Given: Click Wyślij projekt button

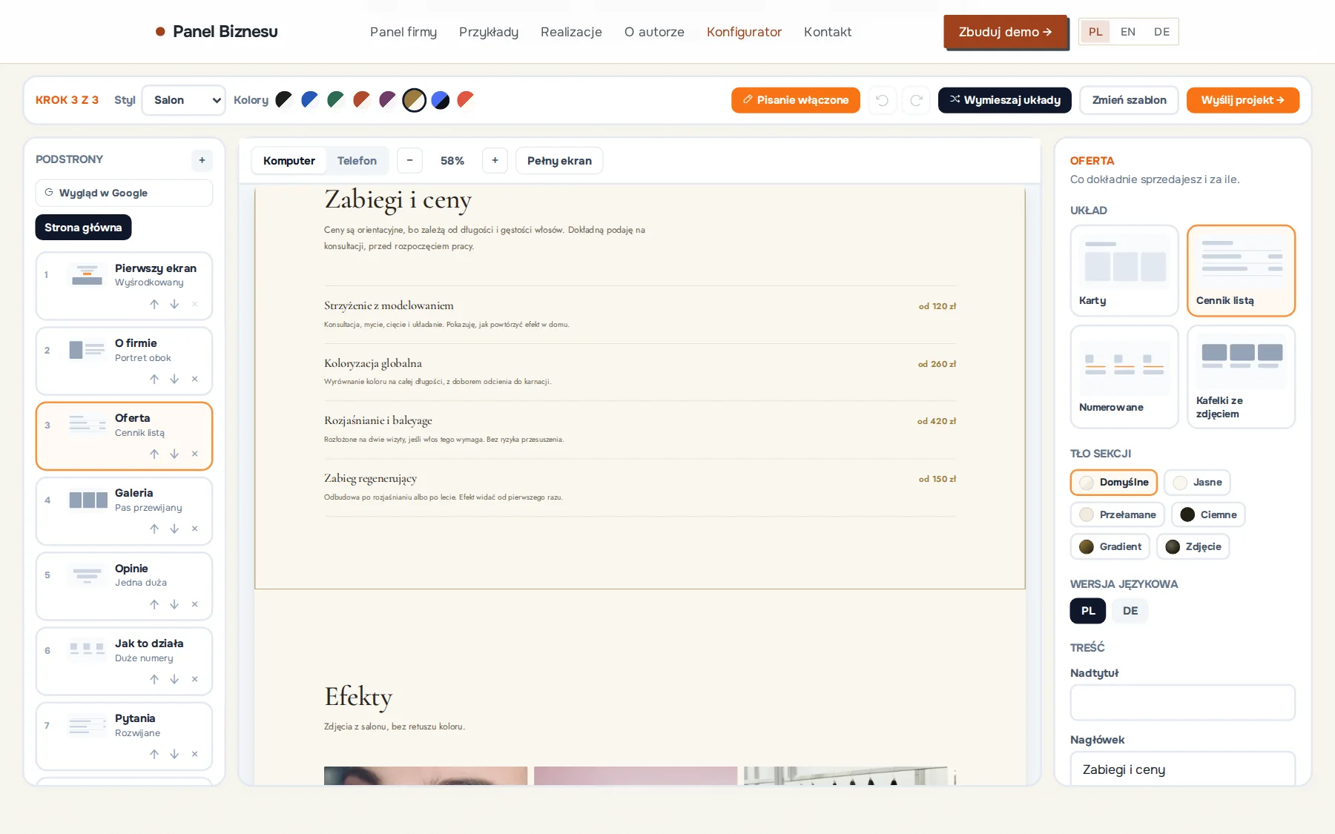Looking at the screenshot, I should (x=1243, y=100).
